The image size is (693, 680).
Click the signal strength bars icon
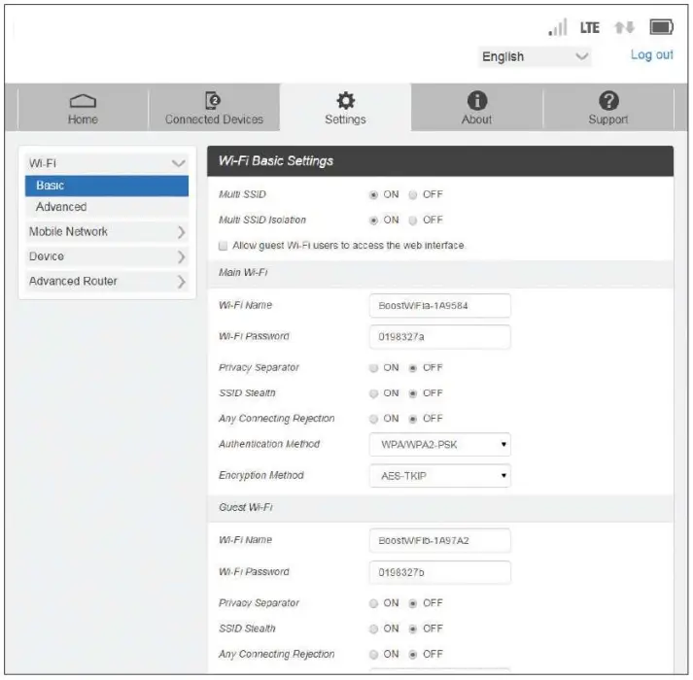click(x=558, y=27)
